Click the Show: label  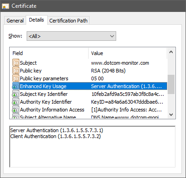tap(15, 36)
